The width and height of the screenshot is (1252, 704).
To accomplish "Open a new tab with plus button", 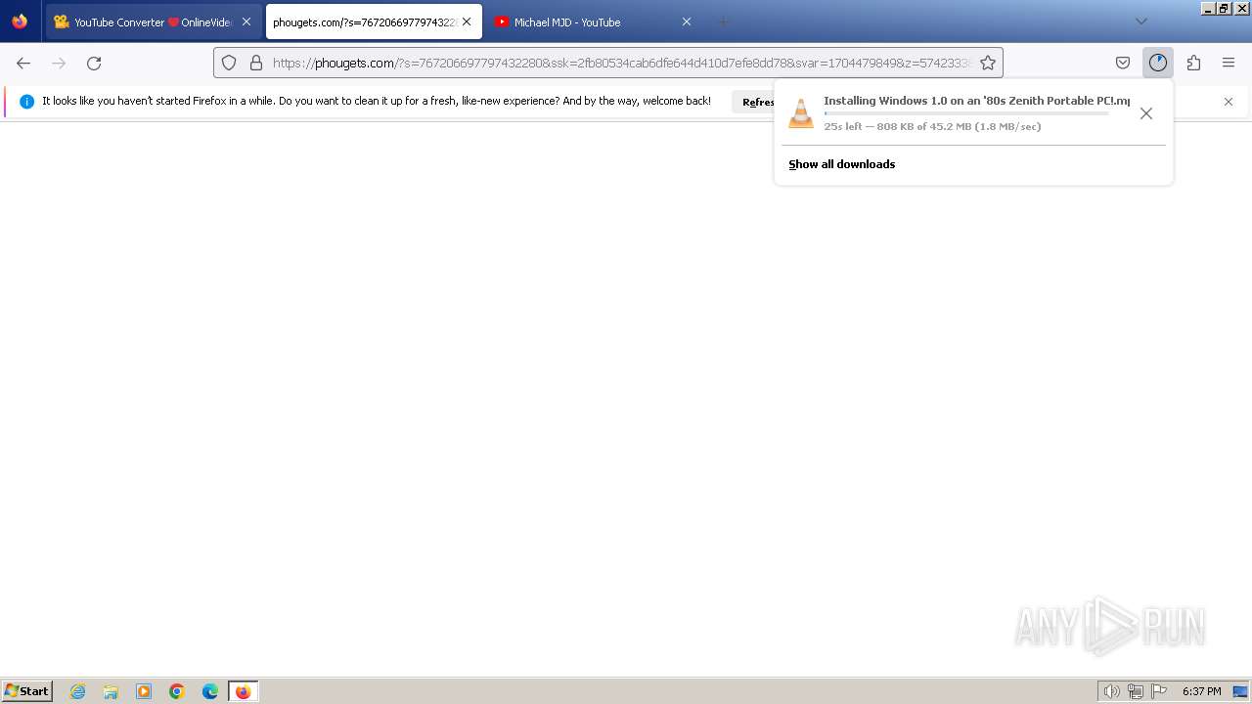I will (723, 22).
